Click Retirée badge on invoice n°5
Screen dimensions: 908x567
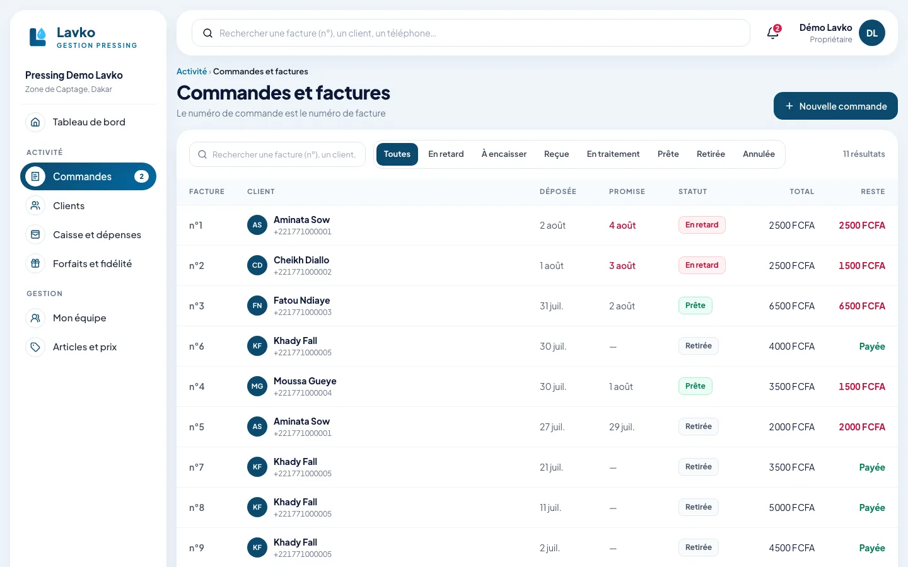pos(699,427)
